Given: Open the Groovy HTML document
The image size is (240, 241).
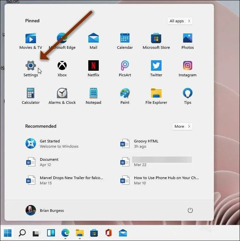Looking at the screenshot, I should coord(139,143).
